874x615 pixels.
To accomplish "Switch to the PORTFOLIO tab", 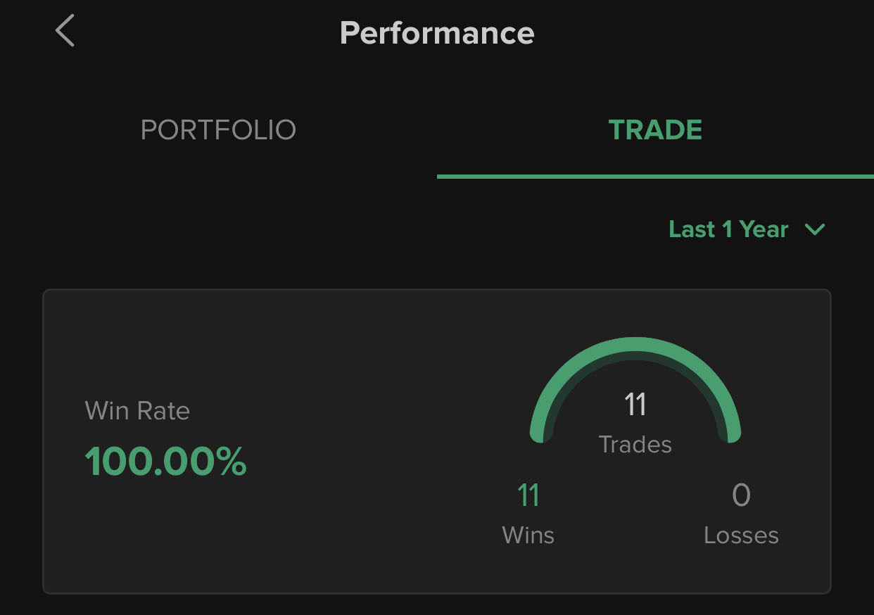I will 218,130.
